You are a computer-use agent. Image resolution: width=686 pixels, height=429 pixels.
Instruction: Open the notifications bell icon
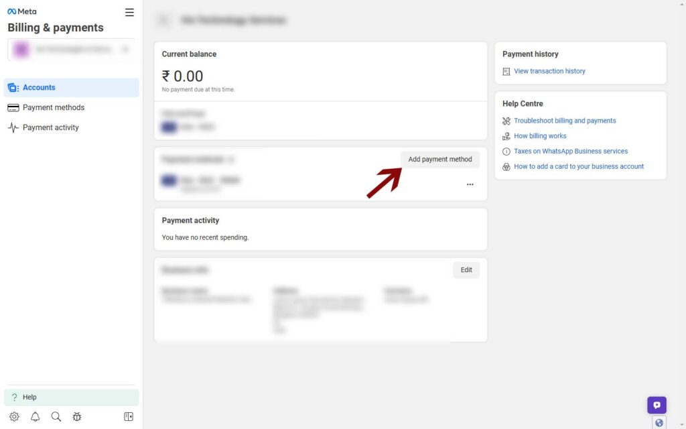click(35, 416)
